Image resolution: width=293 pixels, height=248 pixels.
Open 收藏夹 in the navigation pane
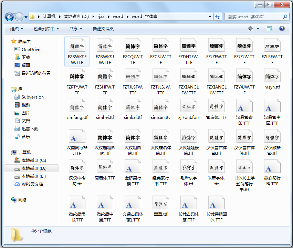(x=24, y=41)
